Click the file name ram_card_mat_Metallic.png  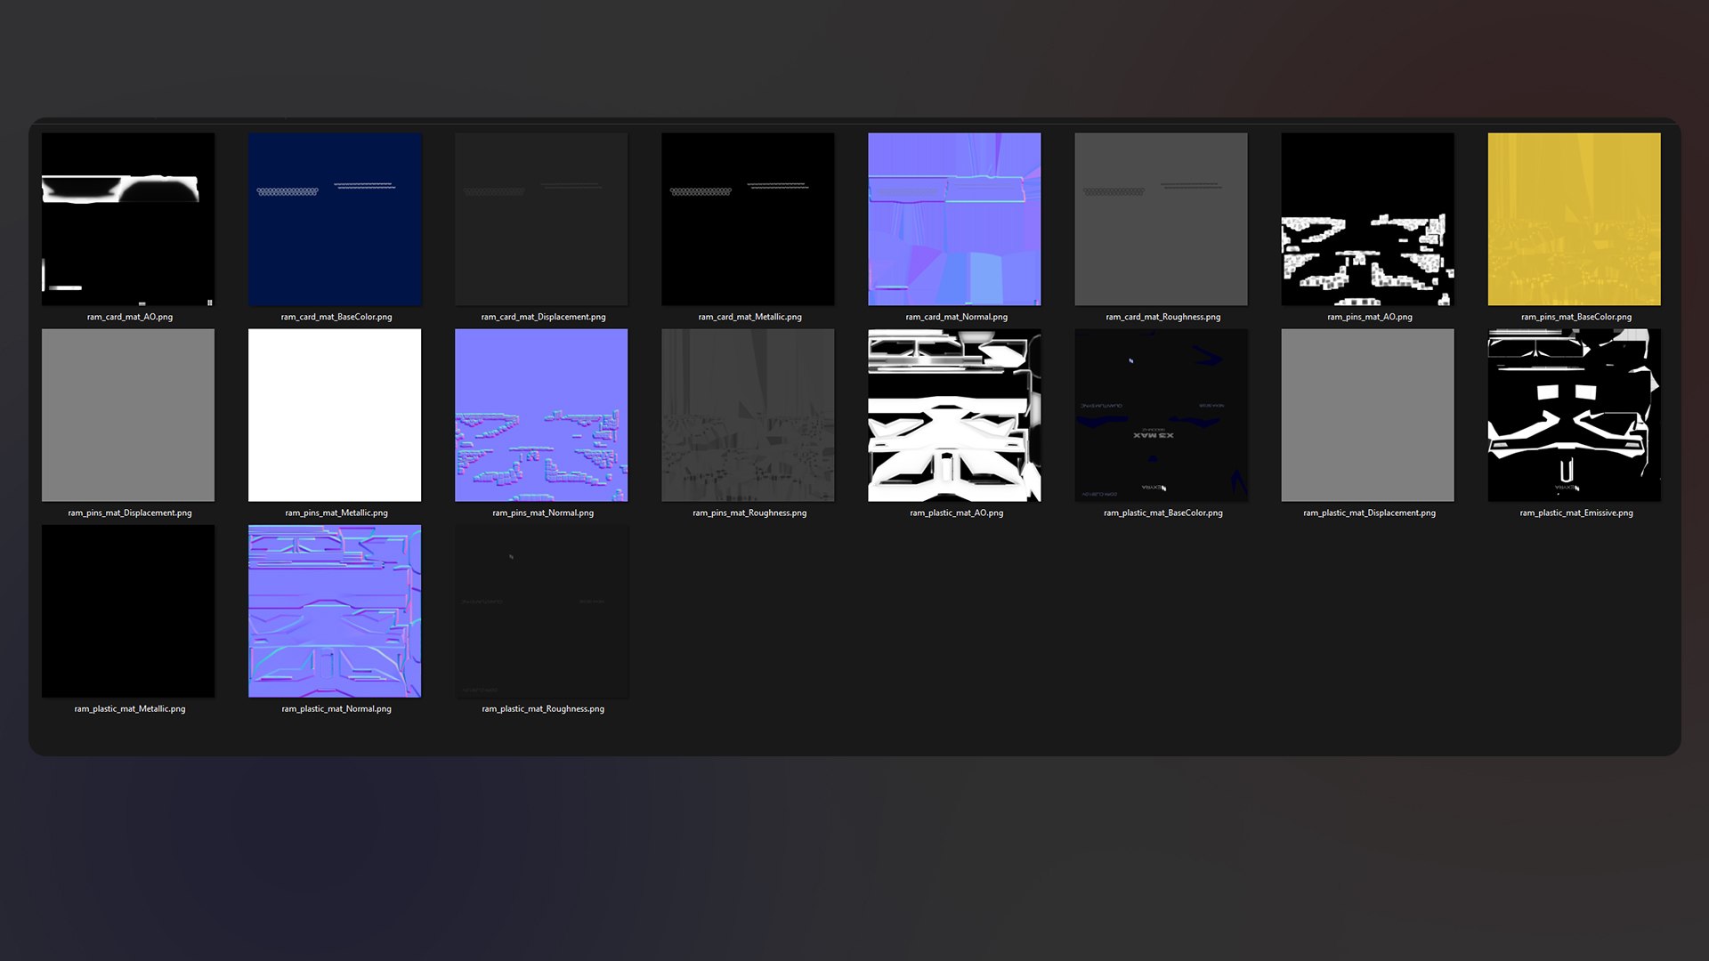click(x=749, y=317)
